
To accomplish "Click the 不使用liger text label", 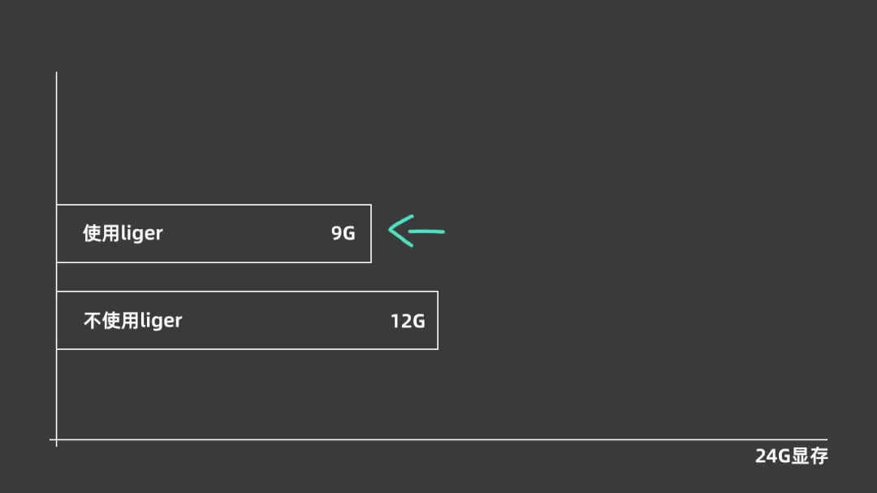I will 132,320.
